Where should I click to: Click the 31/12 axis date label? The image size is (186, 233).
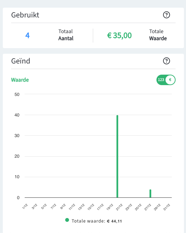tap(167, 207)
